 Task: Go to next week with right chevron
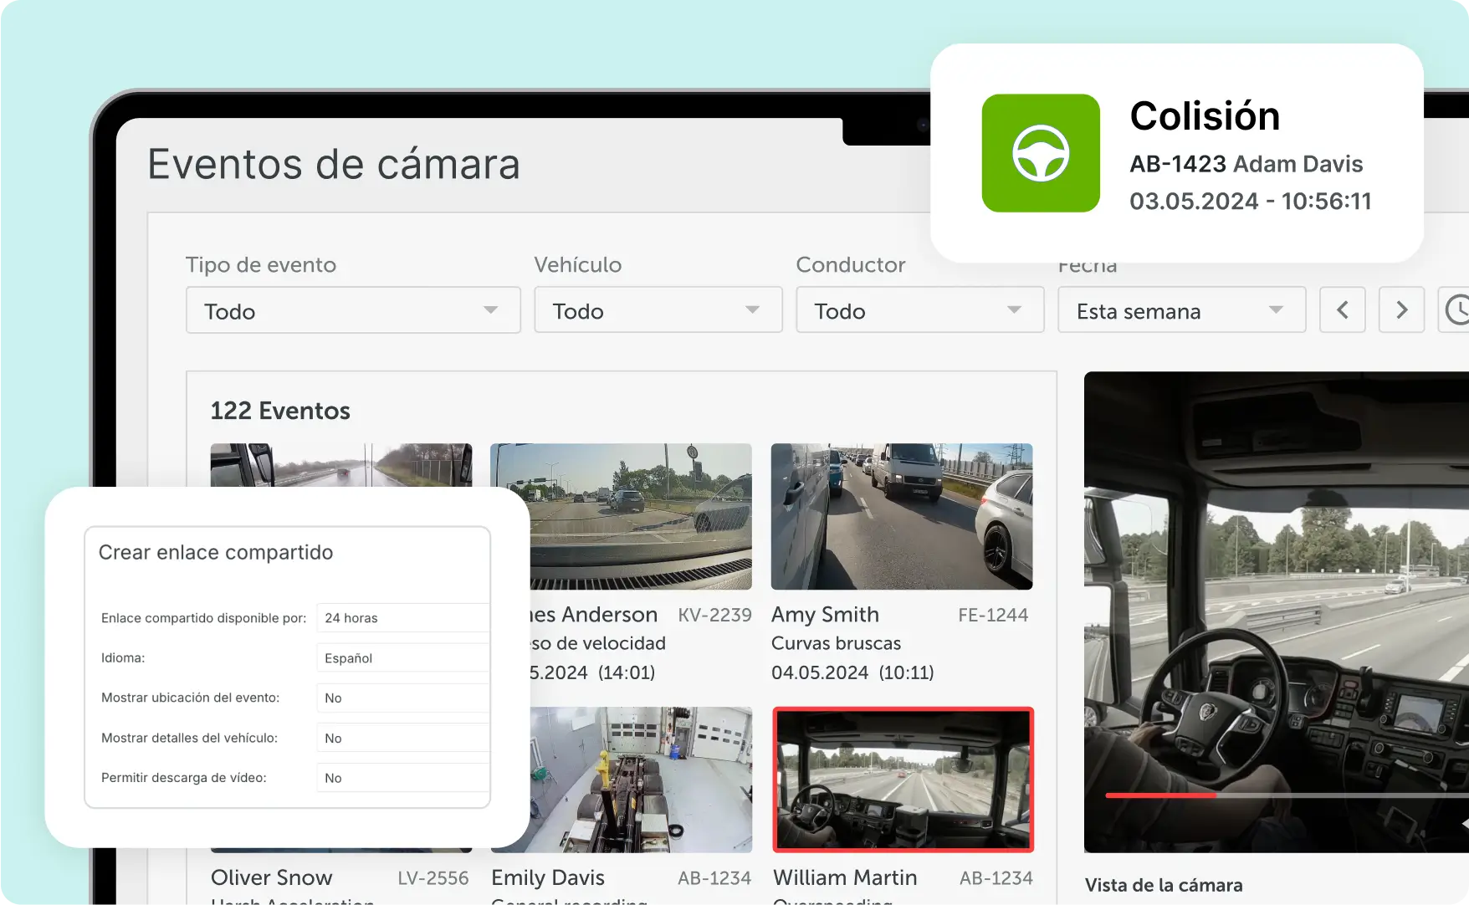[1401, 310]
